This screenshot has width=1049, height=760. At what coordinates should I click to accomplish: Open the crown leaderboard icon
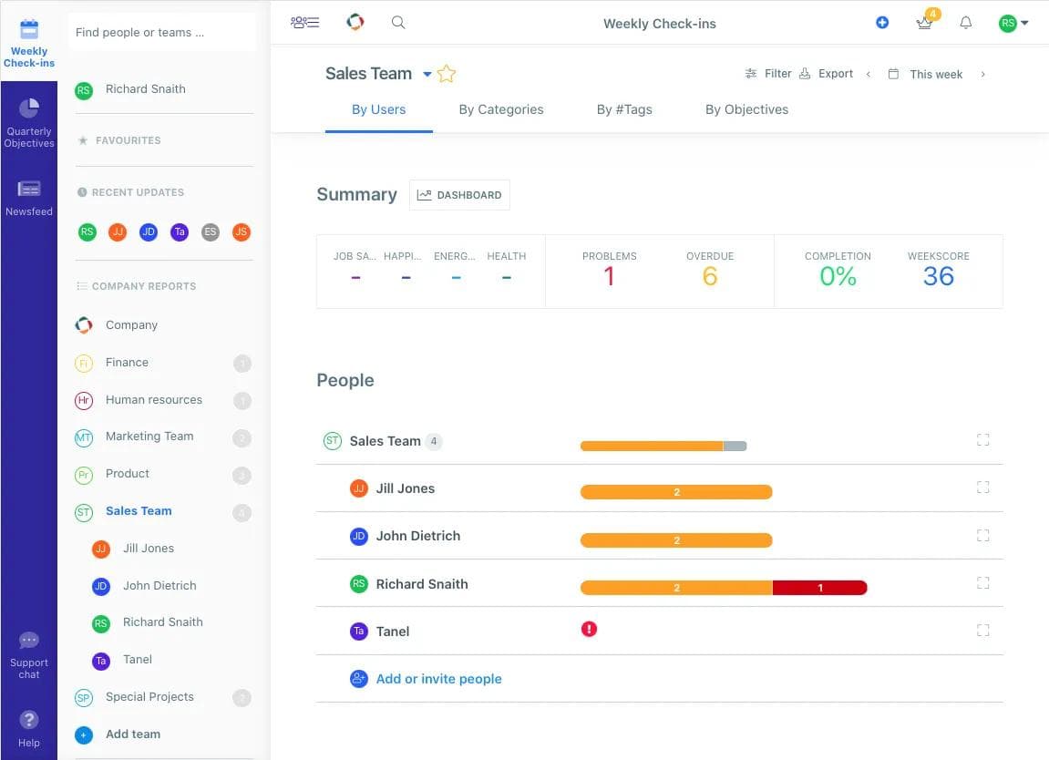(925, 23)
